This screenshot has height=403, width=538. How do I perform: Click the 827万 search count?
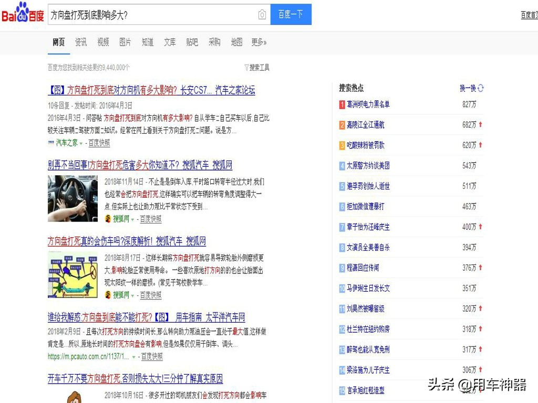(469, 104)
